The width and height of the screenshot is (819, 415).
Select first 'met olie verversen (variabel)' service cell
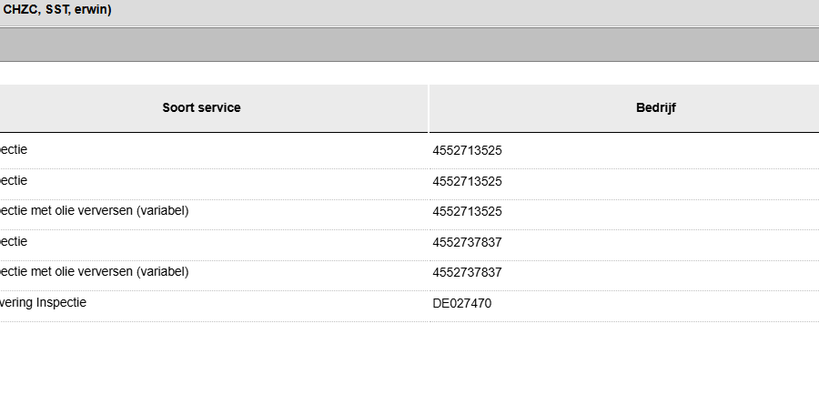(x=95, y=210)
